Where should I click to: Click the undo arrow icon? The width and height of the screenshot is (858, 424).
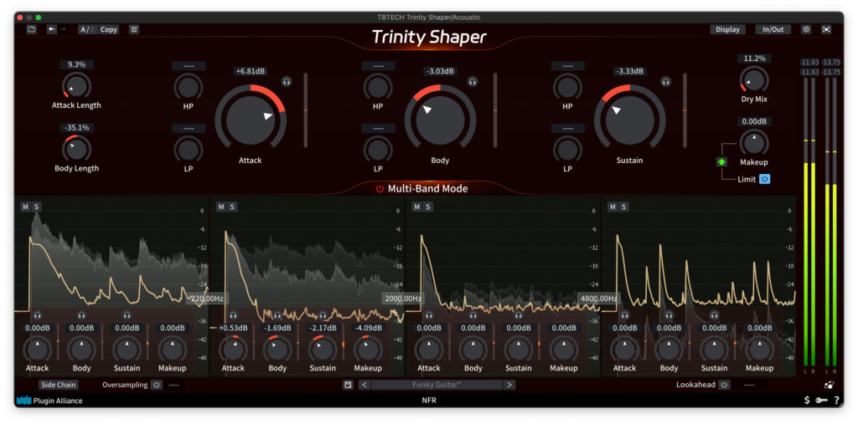(52, 29)
